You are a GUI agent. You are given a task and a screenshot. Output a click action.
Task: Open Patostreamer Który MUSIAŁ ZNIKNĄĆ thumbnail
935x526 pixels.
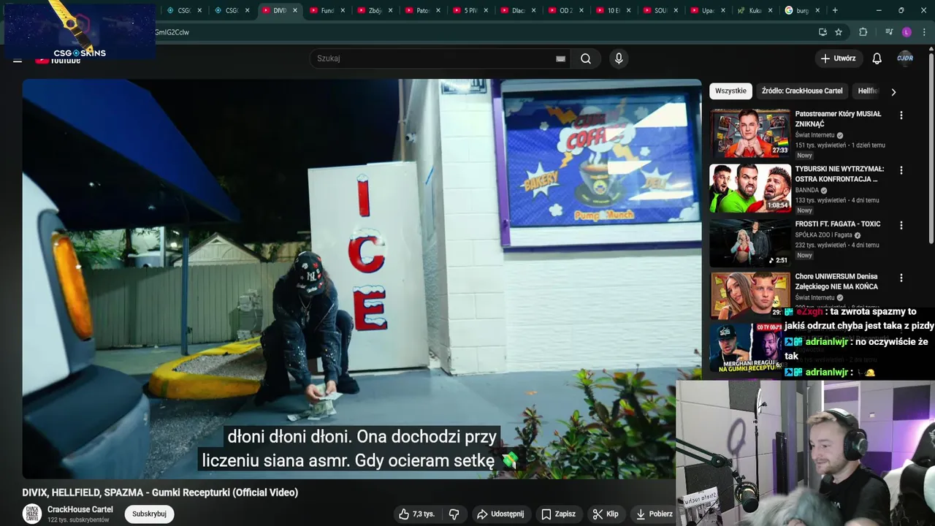(750, 133)
